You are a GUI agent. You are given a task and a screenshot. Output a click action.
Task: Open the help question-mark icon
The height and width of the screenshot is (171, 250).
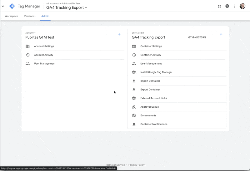227,6
